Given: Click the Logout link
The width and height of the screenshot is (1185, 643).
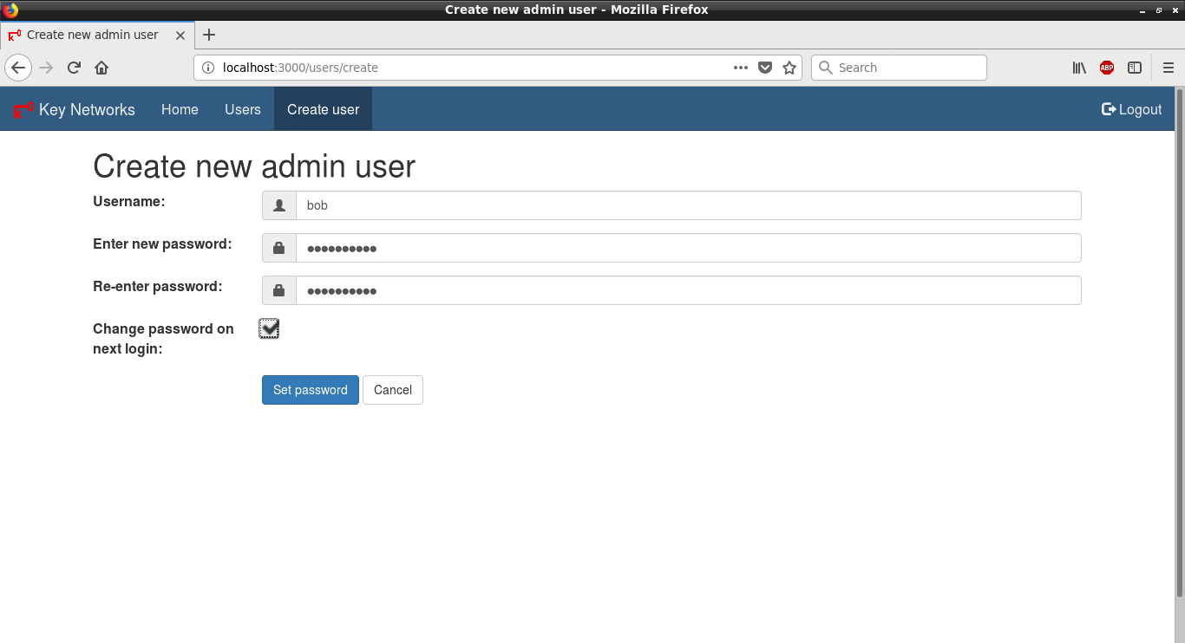Looking at the screenshot, I should click(1131, 109).
